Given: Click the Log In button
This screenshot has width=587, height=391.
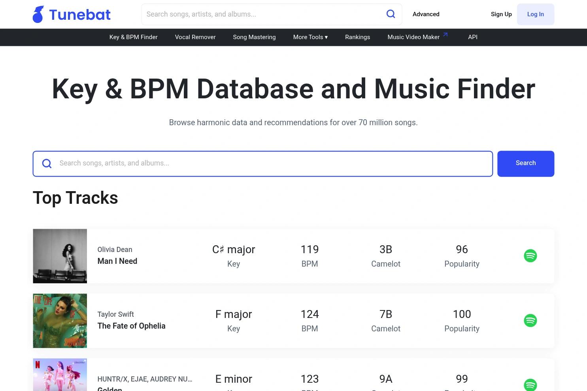Looking at the screenshot, I should tap(536, 14).
